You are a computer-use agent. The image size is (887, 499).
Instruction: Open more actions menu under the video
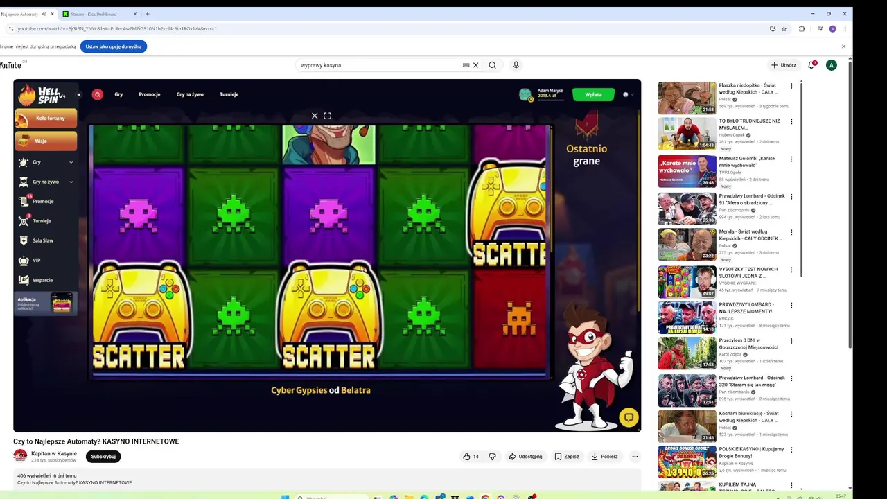click(635, 457)
